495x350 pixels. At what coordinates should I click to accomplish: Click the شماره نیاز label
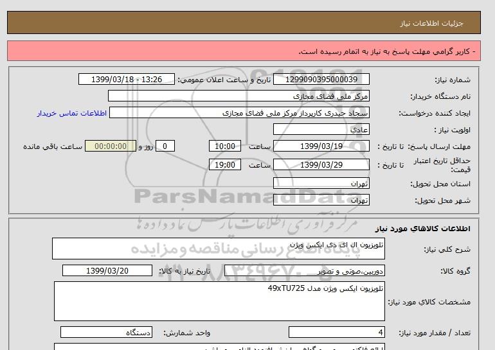click(453, 80)
